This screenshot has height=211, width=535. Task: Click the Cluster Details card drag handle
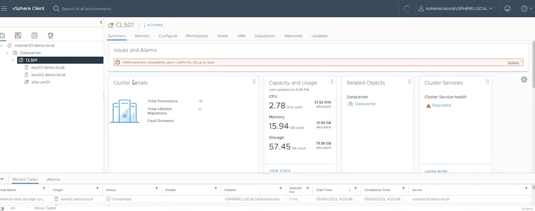tap(254, 81)
